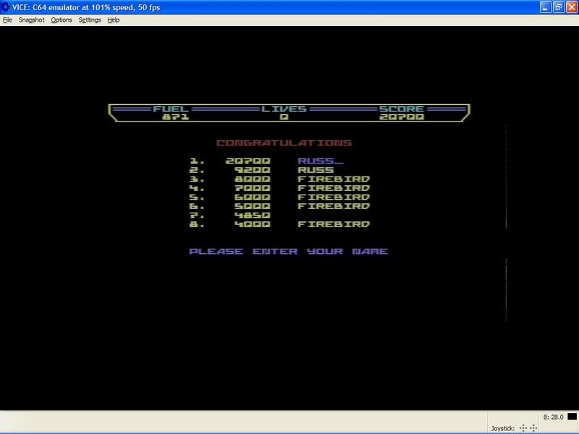Viewport: 579px width, 434px height.
Task: Click the first joystick indicator icon
Action: point(523,428)
